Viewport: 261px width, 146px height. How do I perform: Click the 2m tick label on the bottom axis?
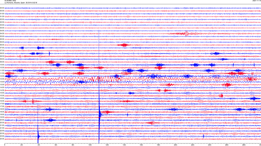pos(22,145)
